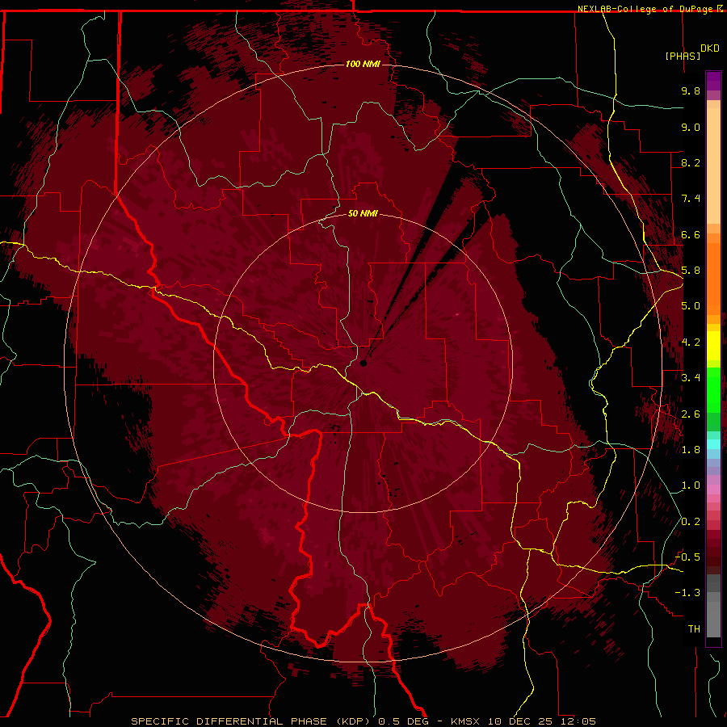Image resolution: width=727 pixels, height=727 pixels.
Task: Select the cyan segment of the color scale
Action: pyautogui.click(x=713, y=443)
